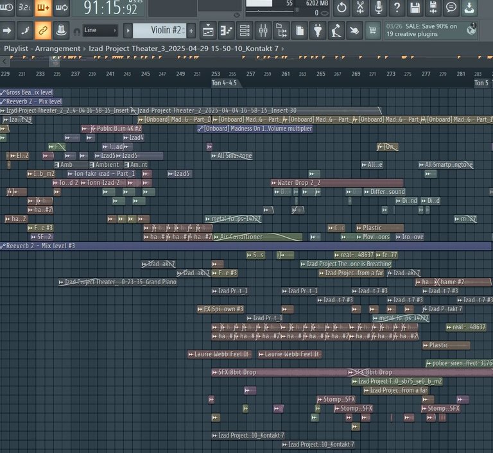Open the Piano roll view icon
Viewport: 493px width, 453px height.
point(226,31)
